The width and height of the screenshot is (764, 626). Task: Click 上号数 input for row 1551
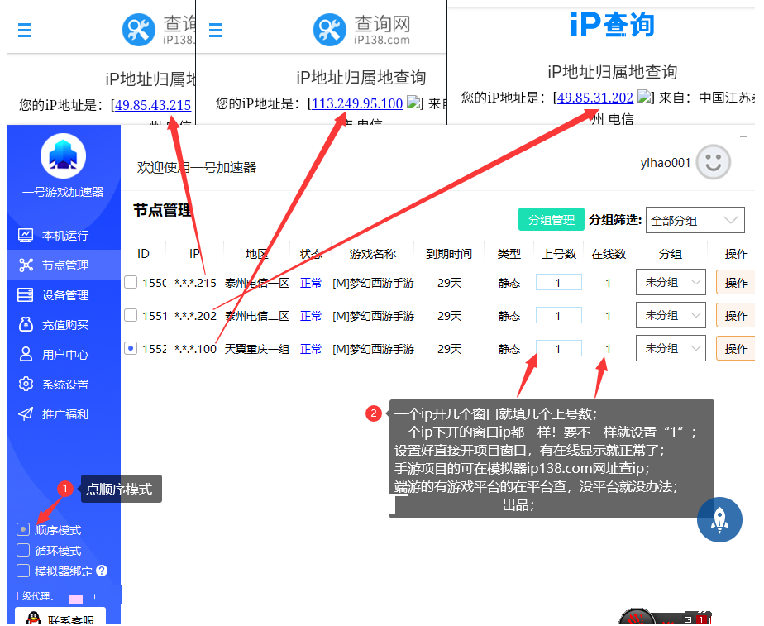point(558,315)
